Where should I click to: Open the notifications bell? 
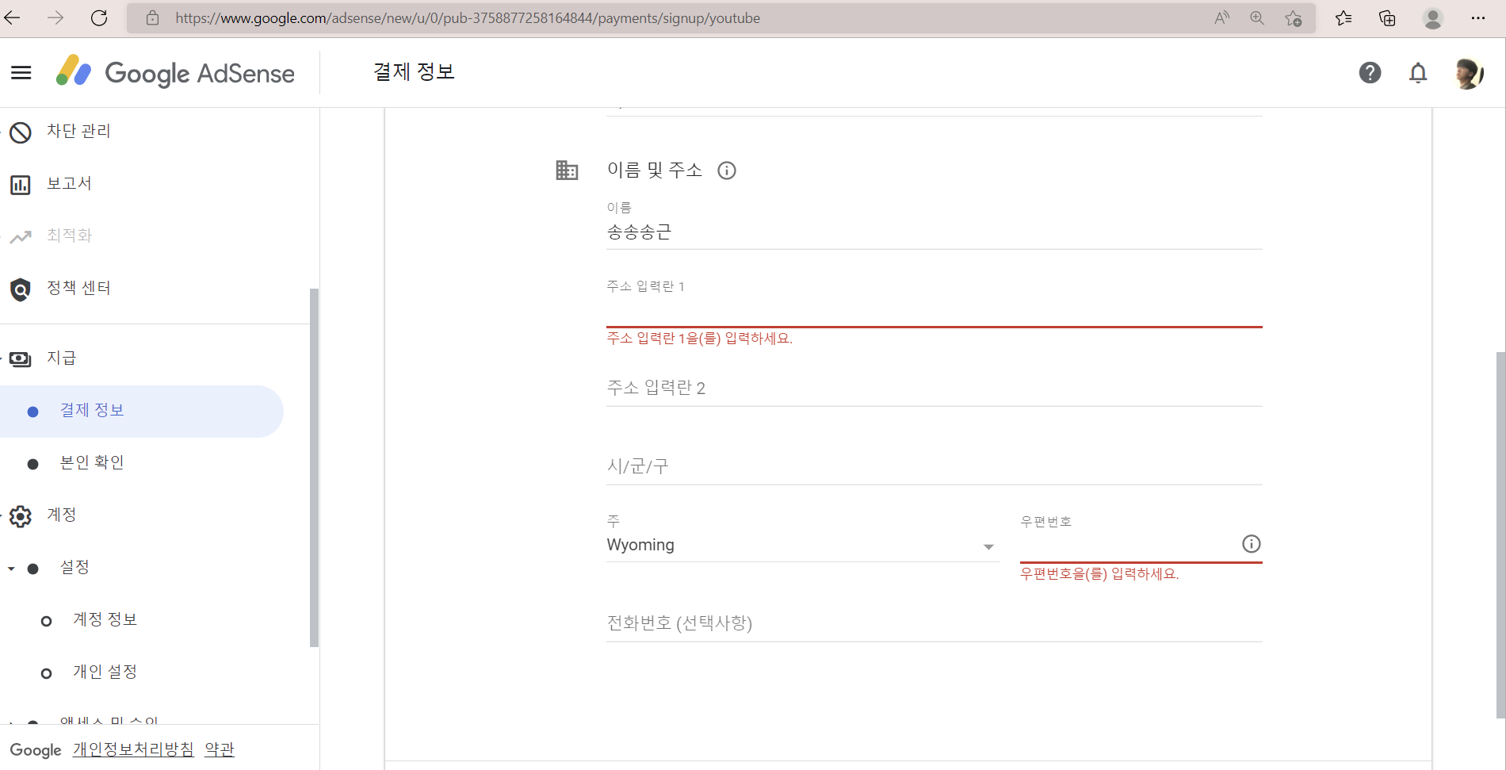tap(1418, 72)
